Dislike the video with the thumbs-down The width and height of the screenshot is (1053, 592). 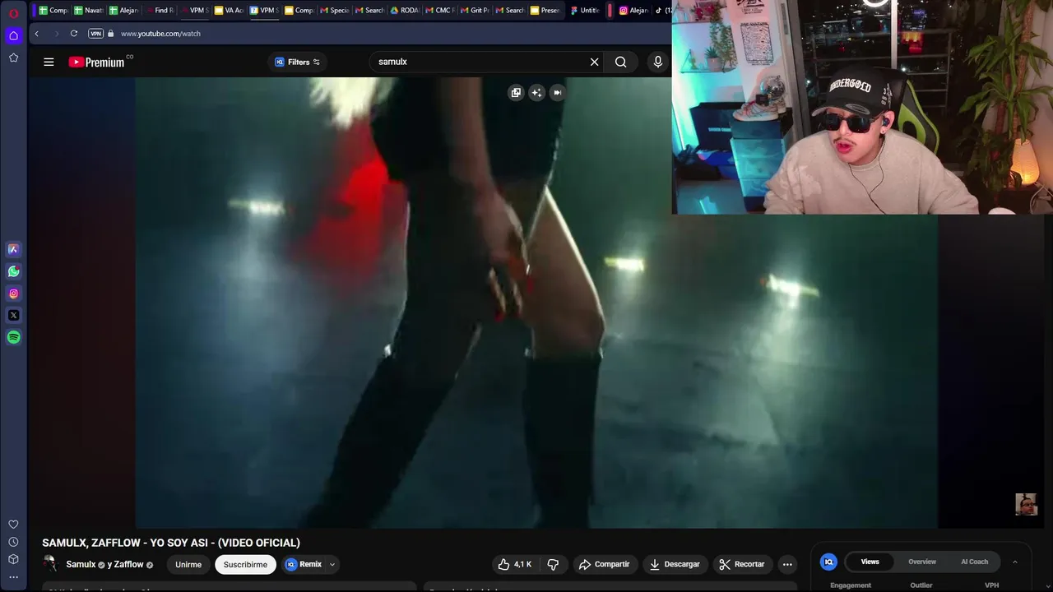click(553, 564)
